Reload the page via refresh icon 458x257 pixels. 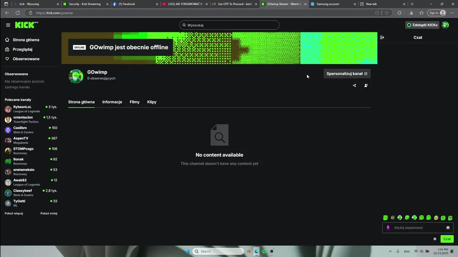click(18, 13)
